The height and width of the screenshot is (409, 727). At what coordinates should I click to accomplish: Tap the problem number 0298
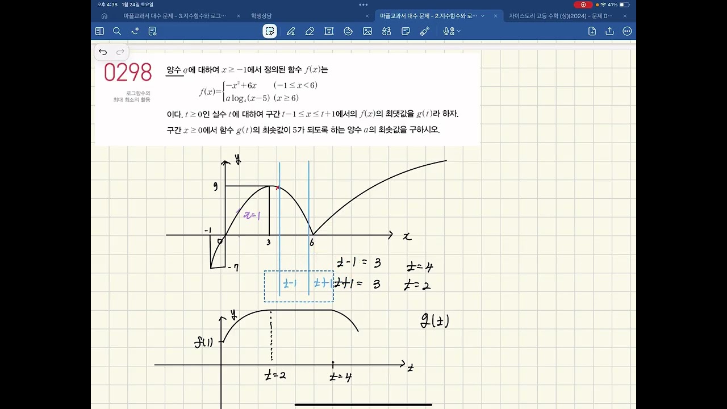(x=128, y=73)
